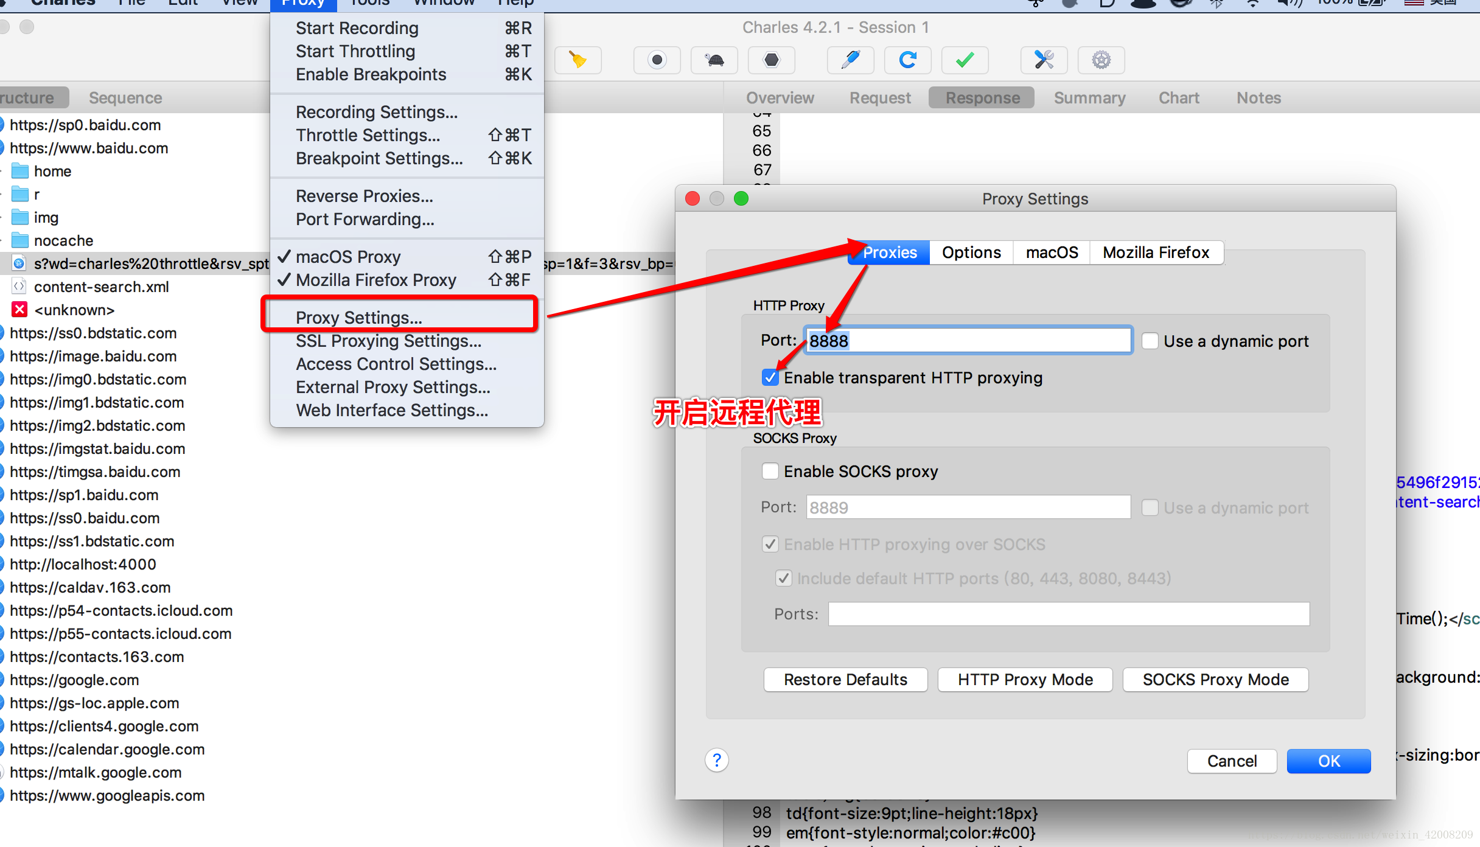Screen dimensions: 1480x847
Task: Click the SOCKS Proxy Mode button
Action: pos(1215,680)
